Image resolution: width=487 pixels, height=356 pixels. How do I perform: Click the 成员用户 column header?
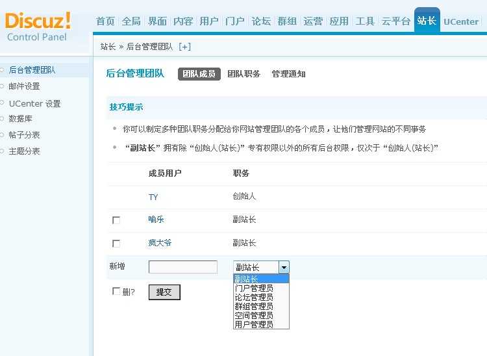(165, 173)
